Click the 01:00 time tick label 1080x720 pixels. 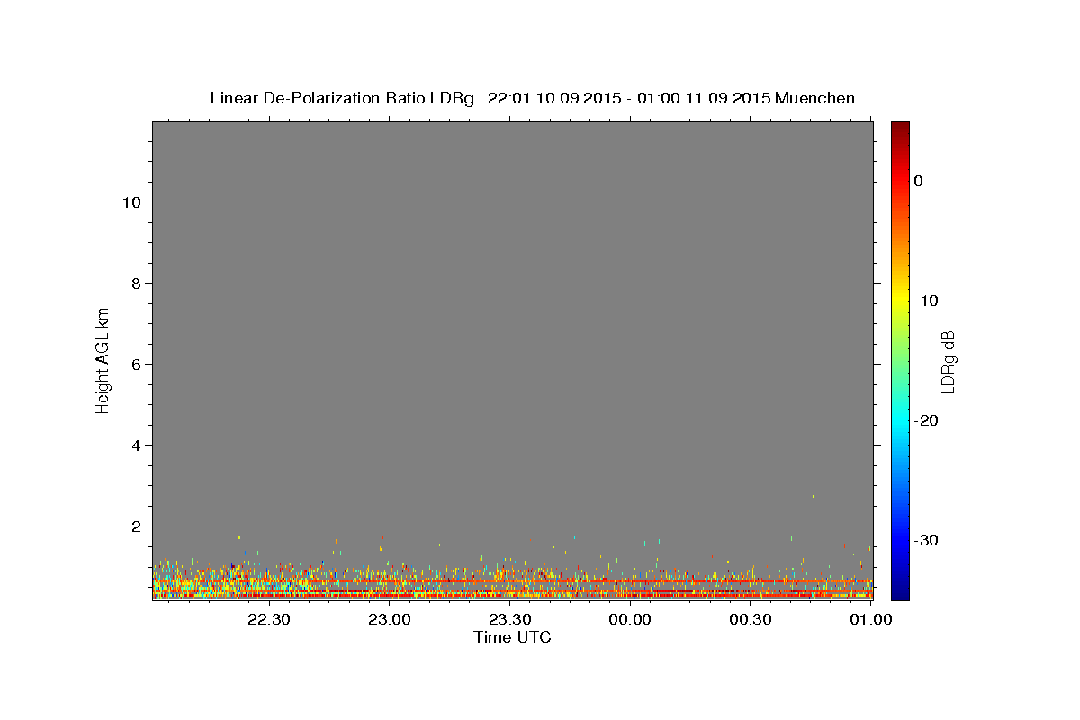[870, 619]
